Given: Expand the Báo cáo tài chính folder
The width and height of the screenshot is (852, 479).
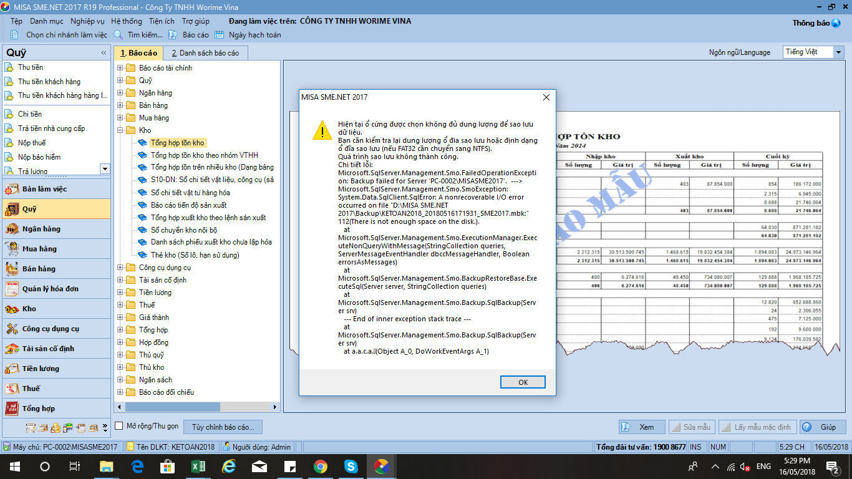Looking at the screenshot, I should pos(120,68).
